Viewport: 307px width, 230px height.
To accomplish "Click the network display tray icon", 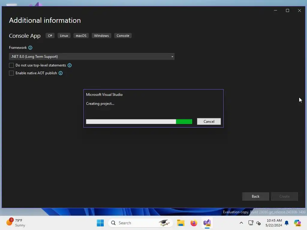I will tap(251, 223).
